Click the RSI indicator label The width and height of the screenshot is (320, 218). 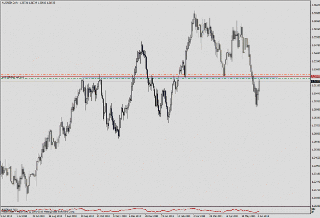click(10, 209)
